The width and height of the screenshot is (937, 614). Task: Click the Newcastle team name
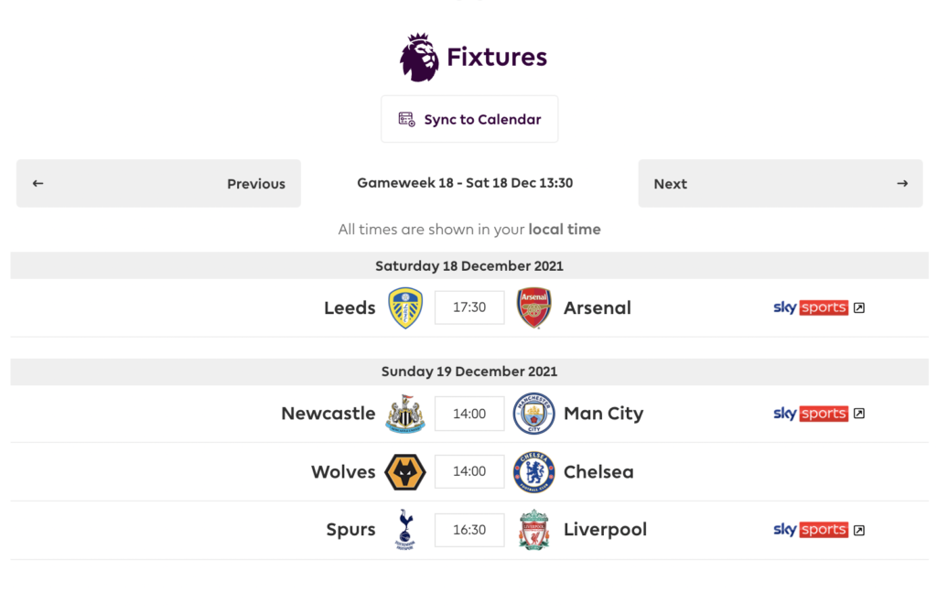click(328, 414)
